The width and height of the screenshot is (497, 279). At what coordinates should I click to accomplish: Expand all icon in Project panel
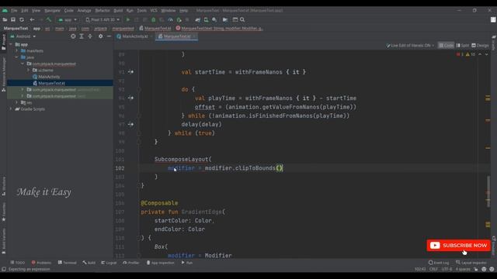(82, 36)
